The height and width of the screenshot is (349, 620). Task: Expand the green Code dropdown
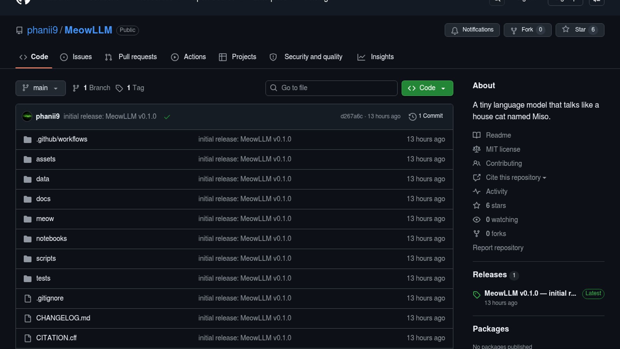(x=427, y=88)
